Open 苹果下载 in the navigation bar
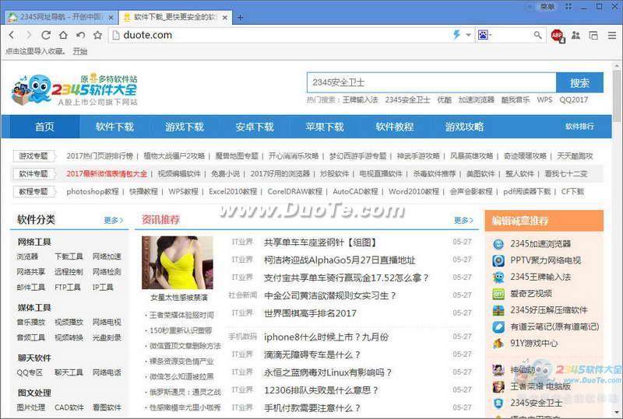The width and height of the screenshot is (623, 419). [324, 127]
